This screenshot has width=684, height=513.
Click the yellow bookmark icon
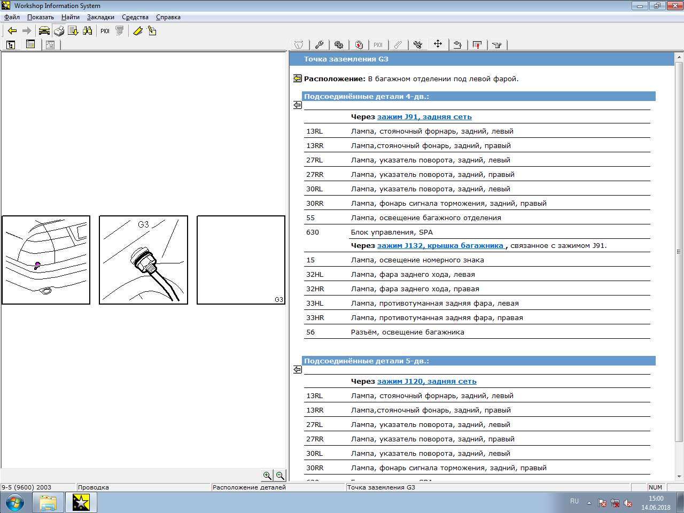[x=137, y=31]
